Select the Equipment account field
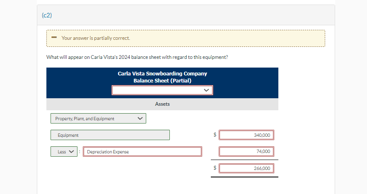Screen dimensions: 367x194 [x=110, y=135]
